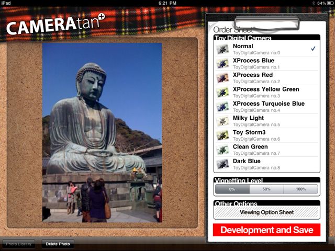335x251 pixels.
Task: Click the ToyDigitalCamera no.3 subtitle
Action: point(256,96)
